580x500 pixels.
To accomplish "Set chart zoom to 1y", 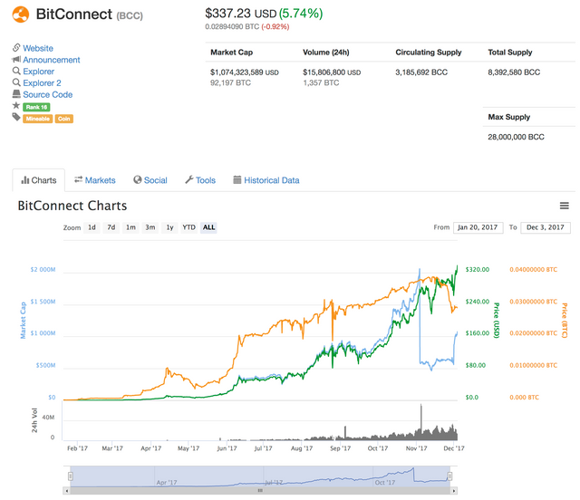I will pyautogui.click(x=169, y=227).
